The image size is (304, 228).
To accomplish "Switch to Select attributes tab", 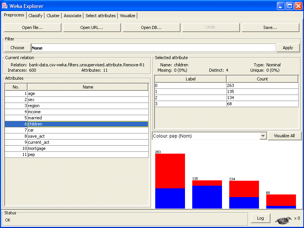I will click(x=100, y=16).
